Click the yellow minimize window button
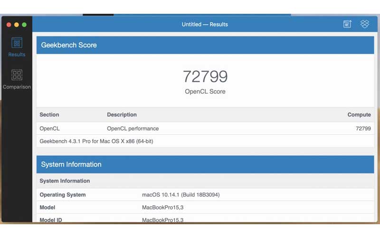Image resolution: width=380 pixels, height=238 pixels. [x=16, y=24]
